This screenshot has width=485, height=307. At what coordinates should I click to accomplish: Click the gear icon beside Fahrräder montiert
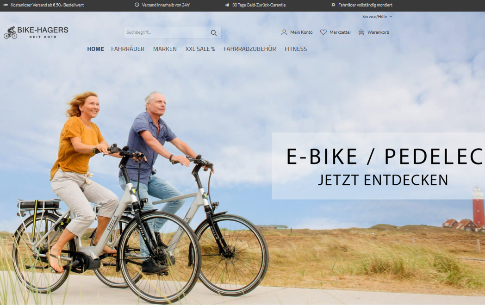click(333, 5)
